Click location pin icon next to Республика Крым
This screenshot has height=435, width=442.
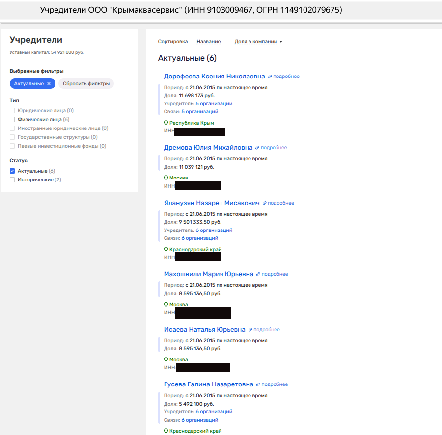point(166,123)
